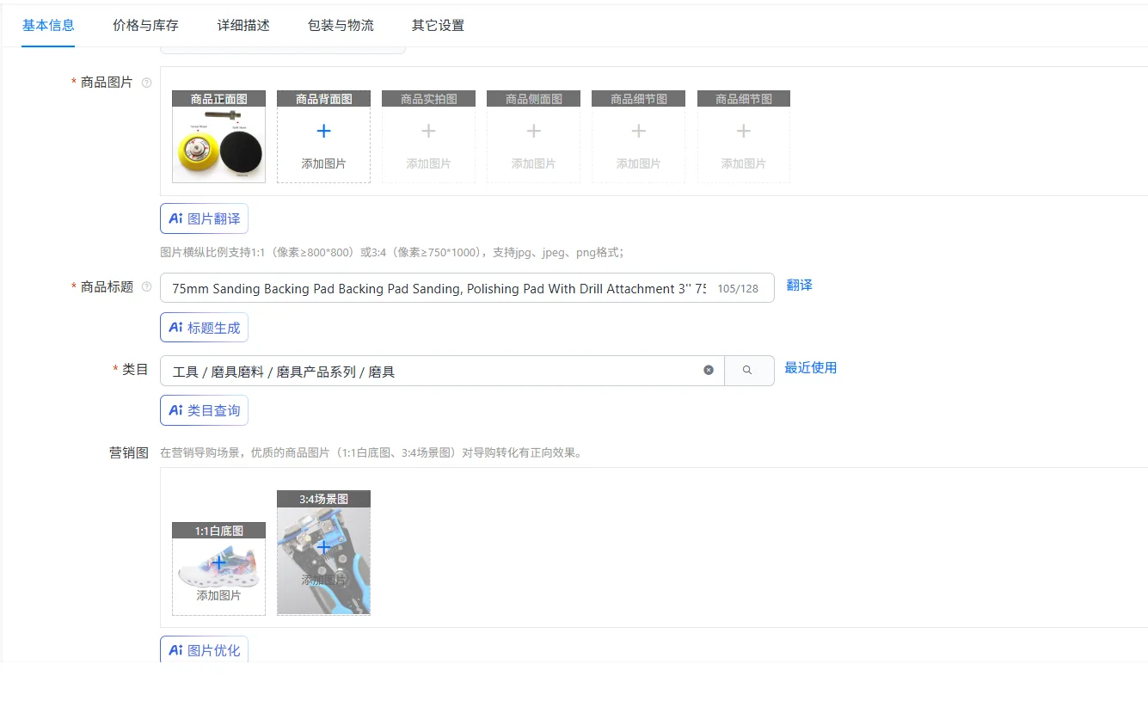Open the 类目 category selector field
The image size is (1148, 701).
[x=442, y=371]
